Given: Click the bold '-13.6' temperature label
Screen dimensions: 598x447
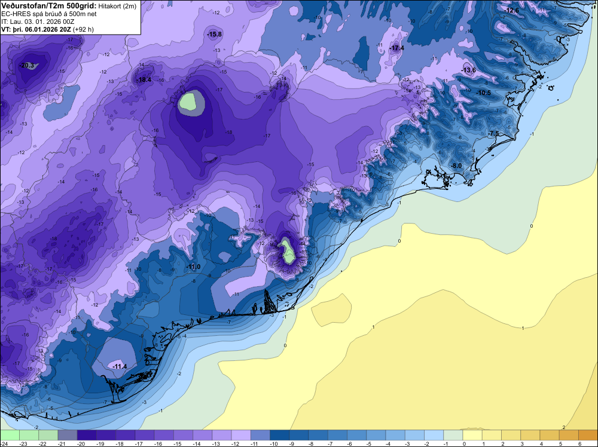Looking at the screenshot, I should coord(468,70).
